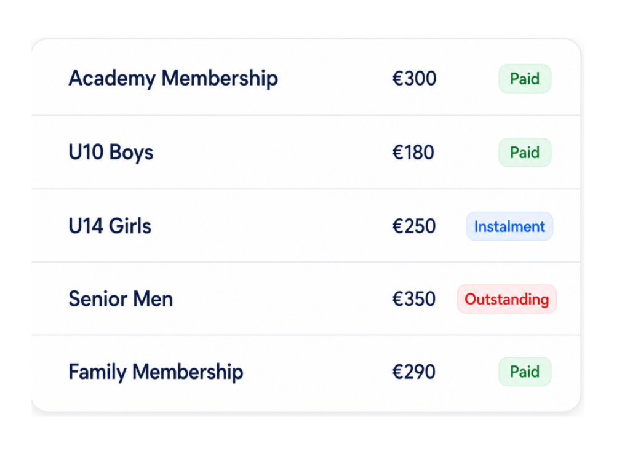
Task: Select the €180 fee amount
Action: (413, 153)
